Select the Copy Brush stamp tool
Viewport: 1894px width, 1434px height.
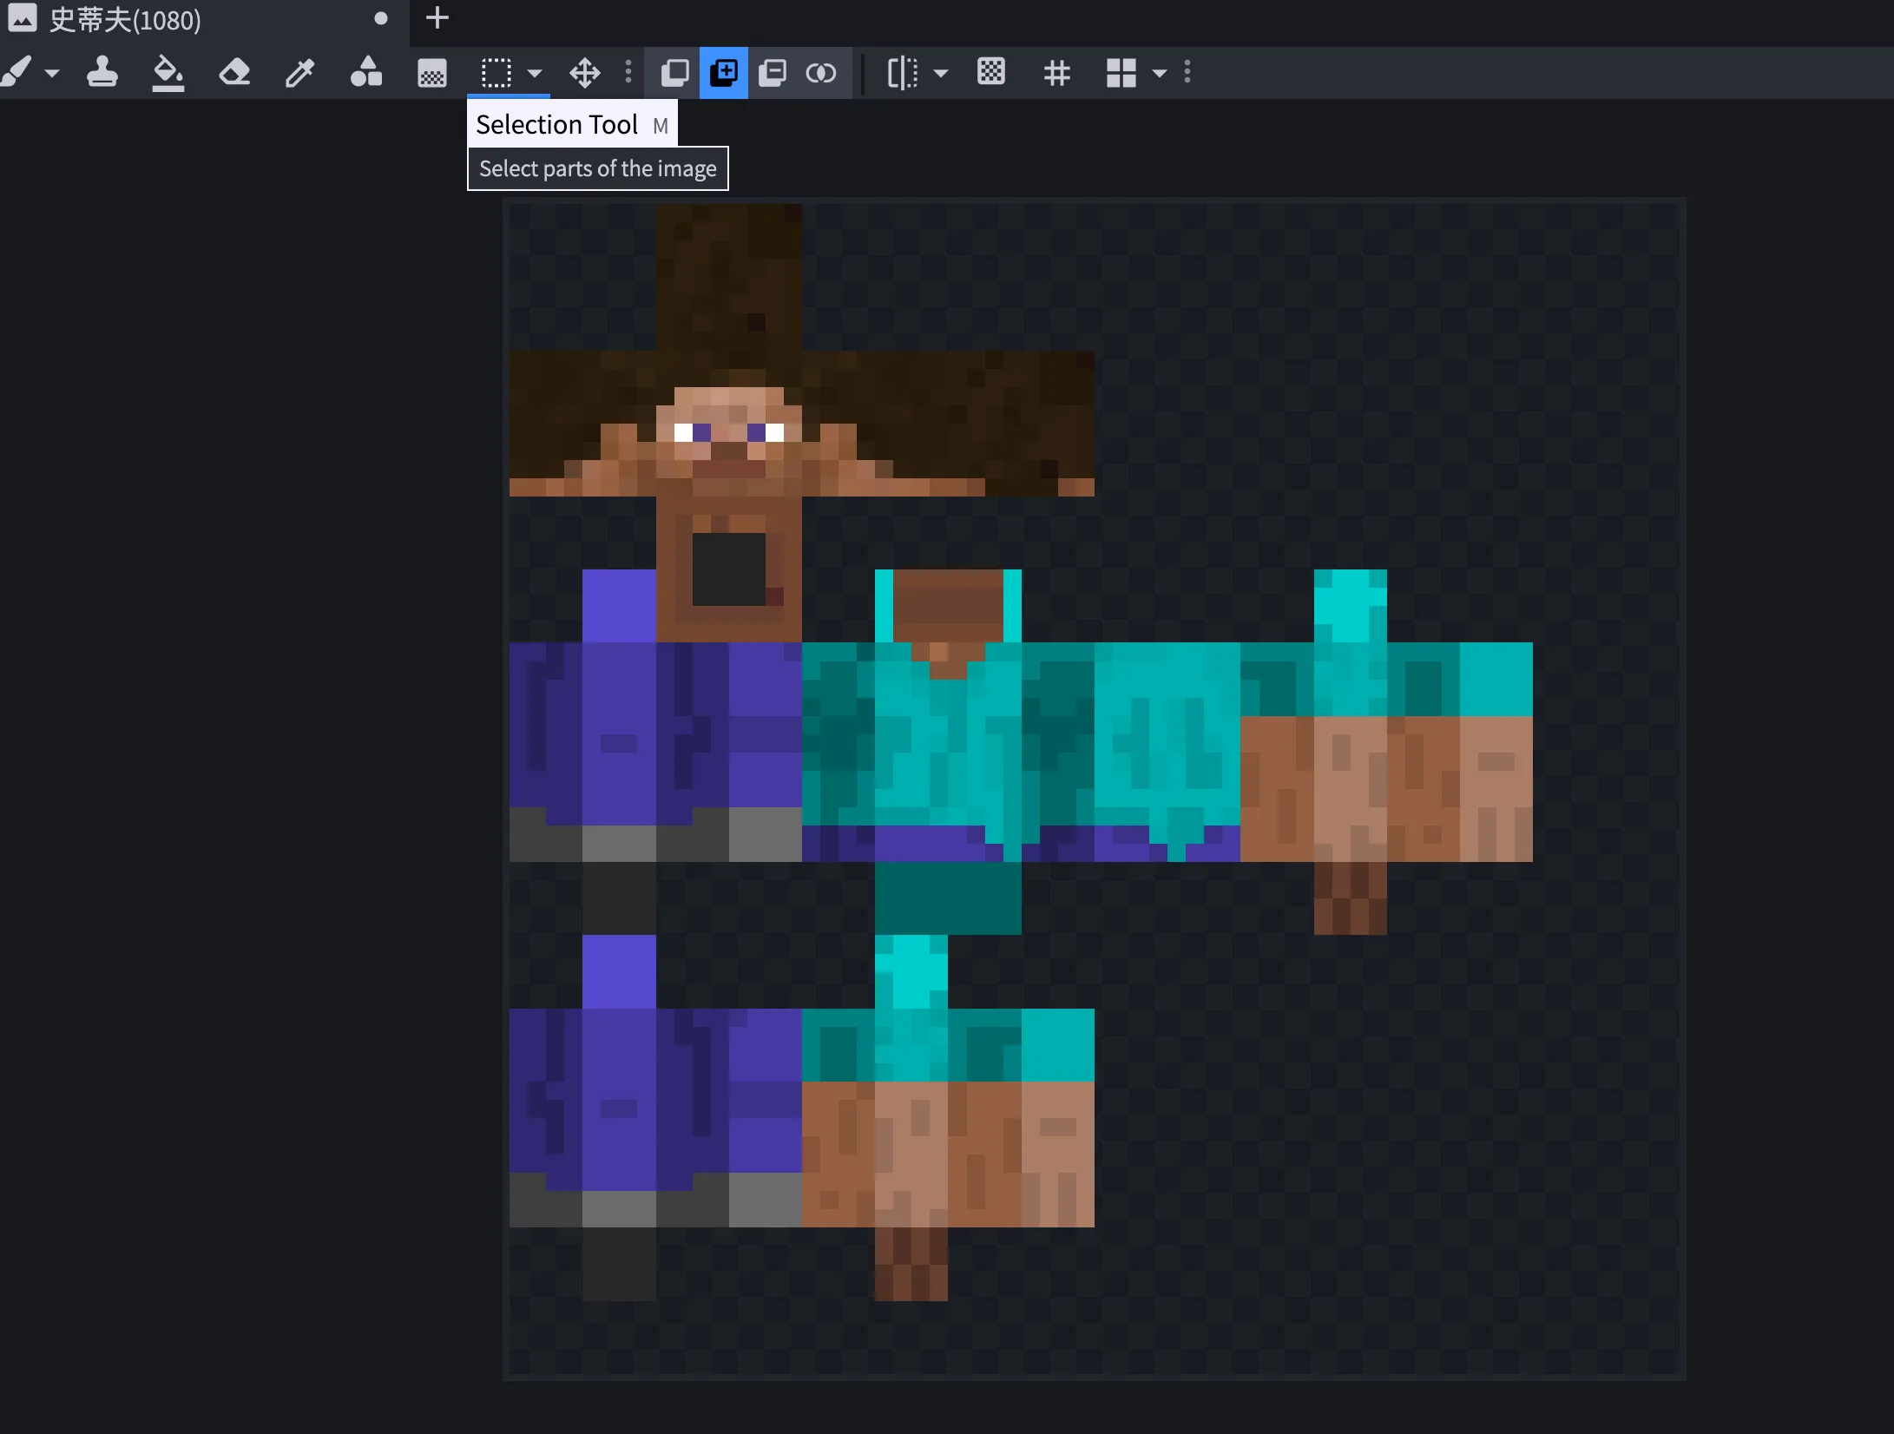[102, 72]
